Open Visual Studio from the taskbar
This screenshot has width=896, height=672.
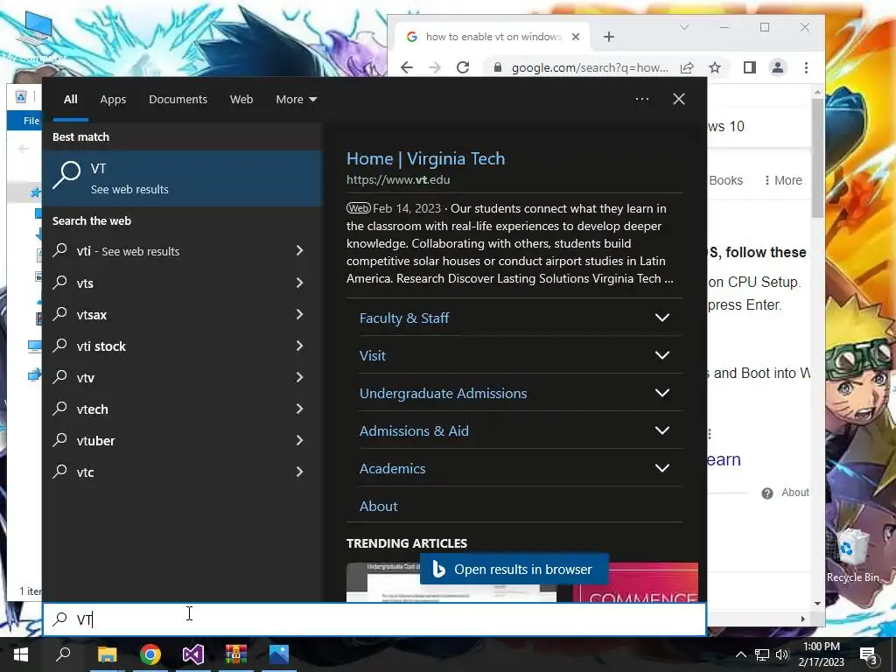coord(193,654)
